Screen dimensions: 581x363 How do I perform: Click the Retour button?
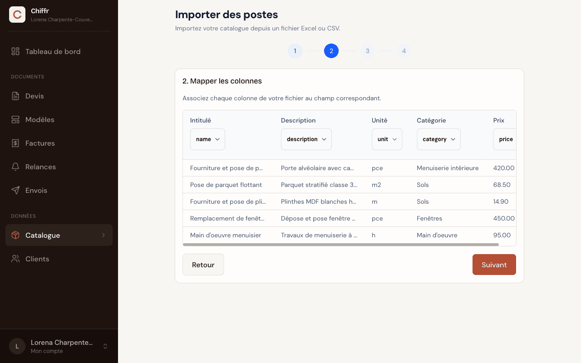coord(203,265)
